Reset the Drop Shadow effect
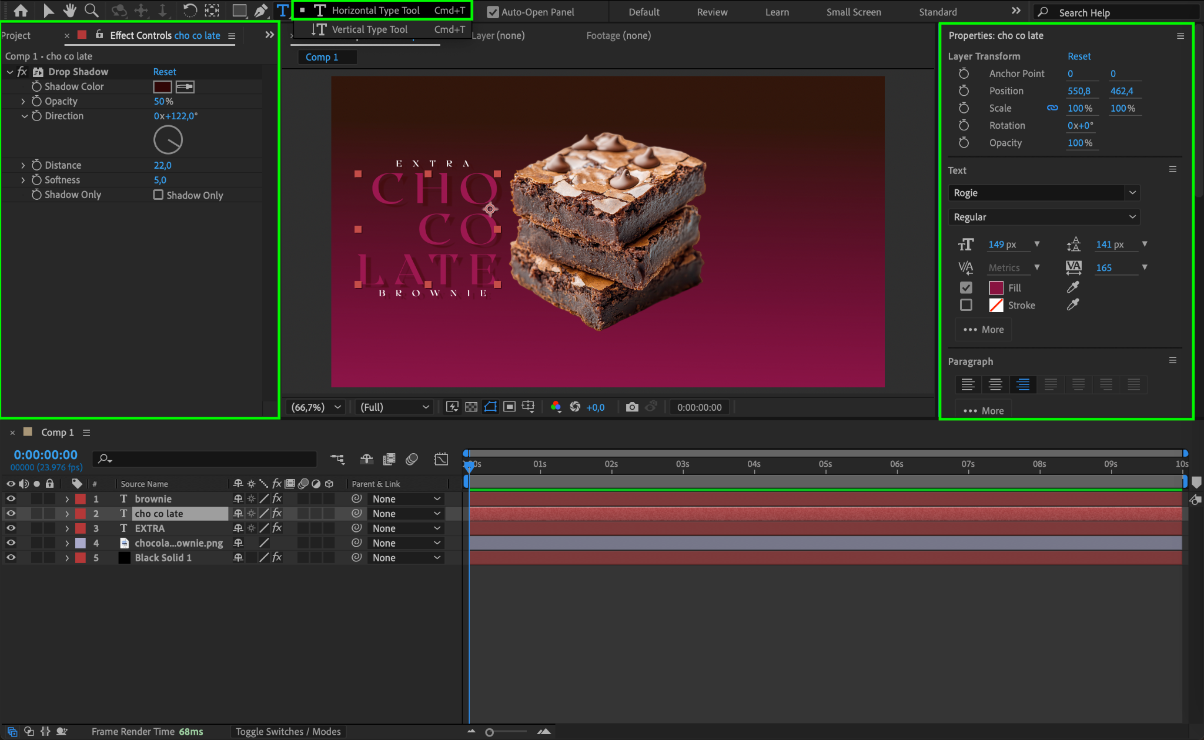The image size is (1204, 740). tap(165, 72)
